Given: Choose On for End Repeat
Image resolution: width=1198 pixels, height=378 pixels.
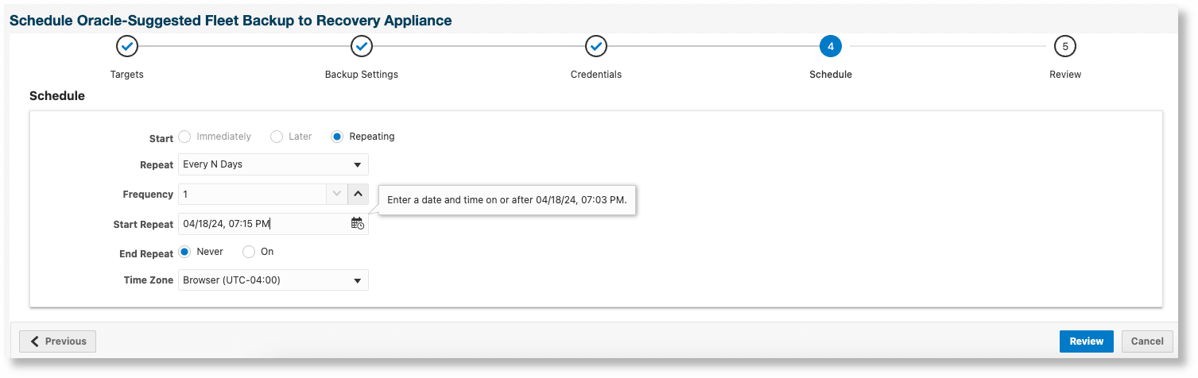Looking at the screenshot, I should (249, 252).
